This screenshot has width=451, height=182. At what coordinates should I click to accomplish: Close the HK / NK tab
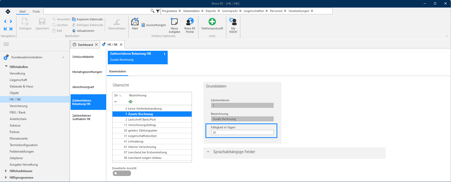(x=121, y=45)
